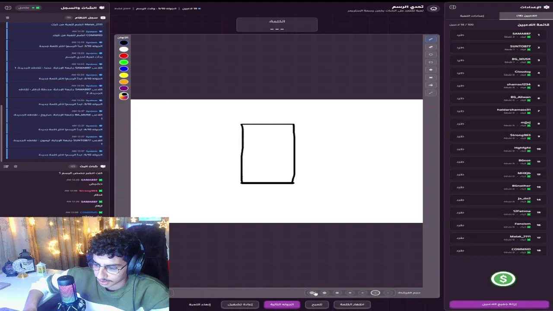Click inside the white drawing canvas
The height and width of the screenshot is (311, 553).
pos(276,161)
